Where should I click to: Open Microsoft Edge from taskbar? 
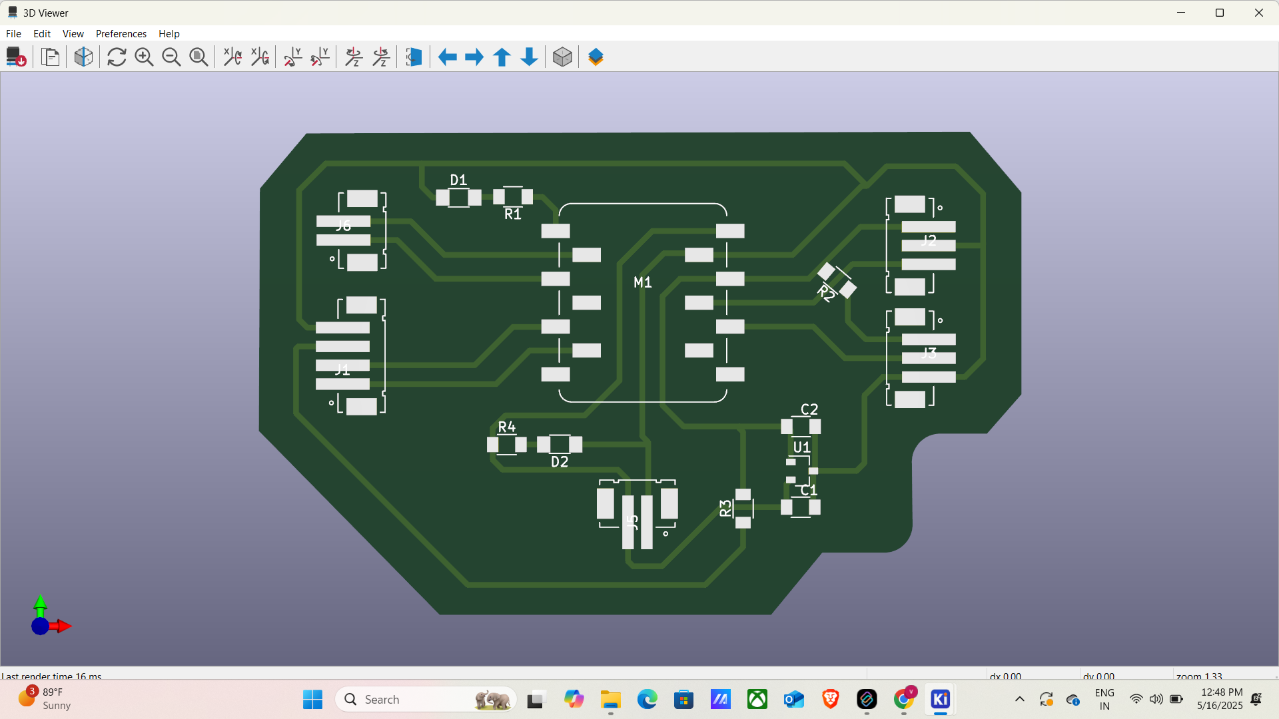click(647, 700)
